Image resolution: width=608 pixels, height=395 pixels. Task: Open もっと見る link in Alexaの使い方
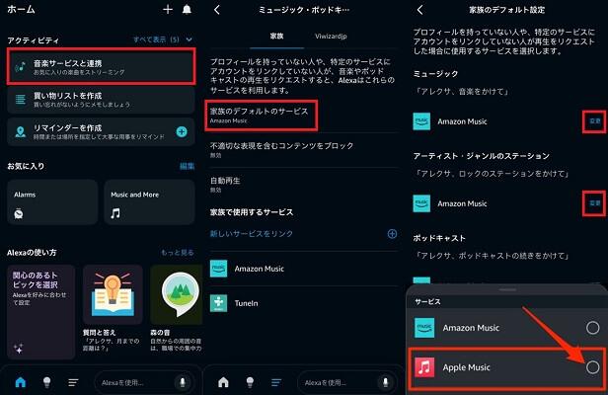[178, 253]
